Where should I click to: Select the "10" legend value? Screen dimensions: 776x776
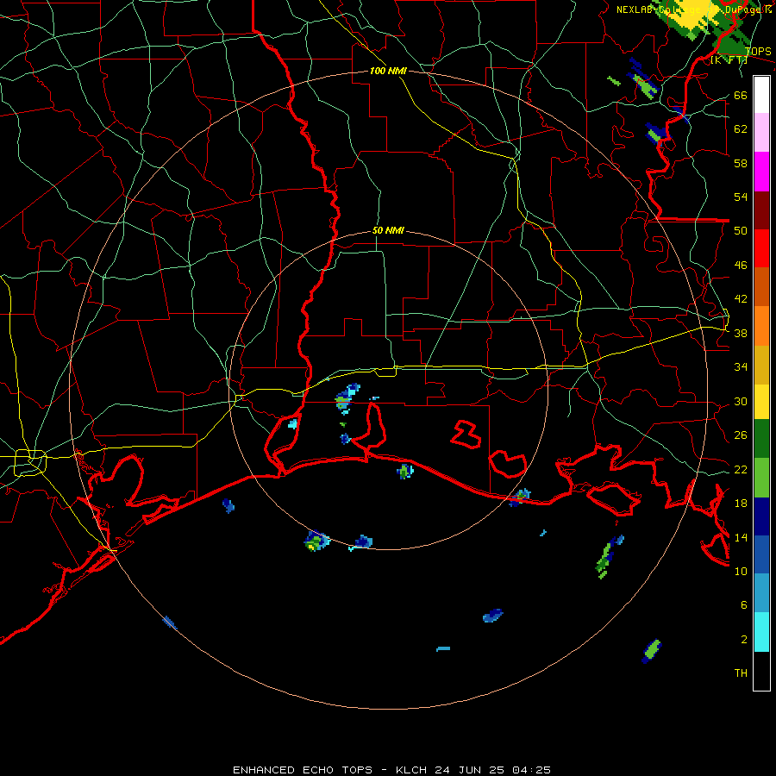[x=741, y=572]
